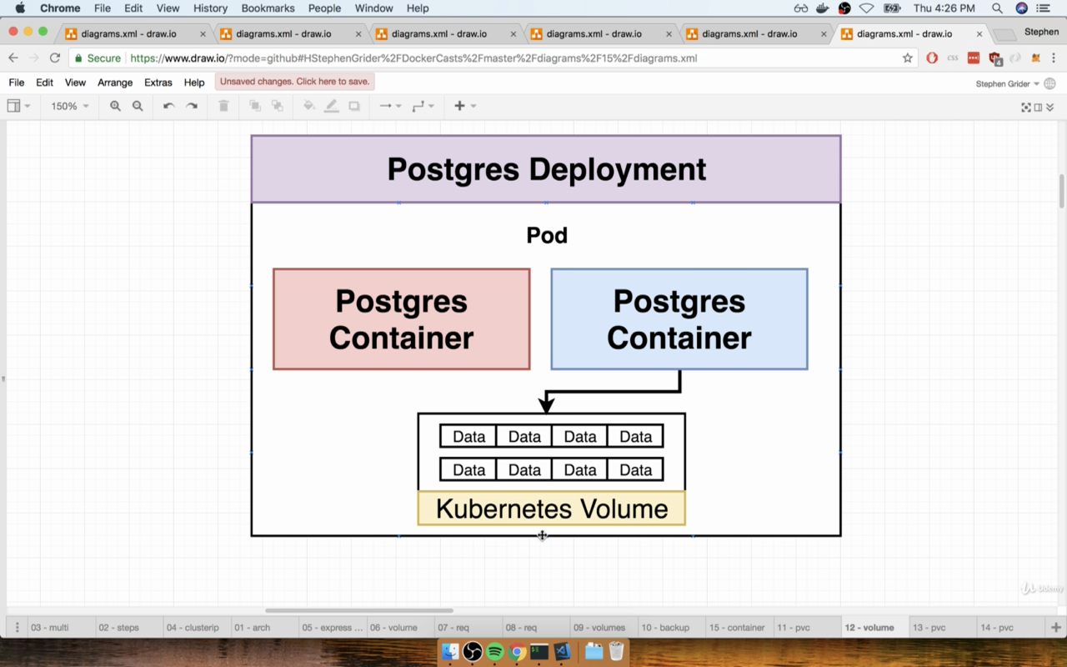Open Spotify from the Dock

[494, 651]
